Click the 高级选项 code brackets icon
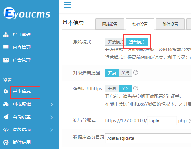This screenshot has height=149, width=191. (x=6, y=130)
